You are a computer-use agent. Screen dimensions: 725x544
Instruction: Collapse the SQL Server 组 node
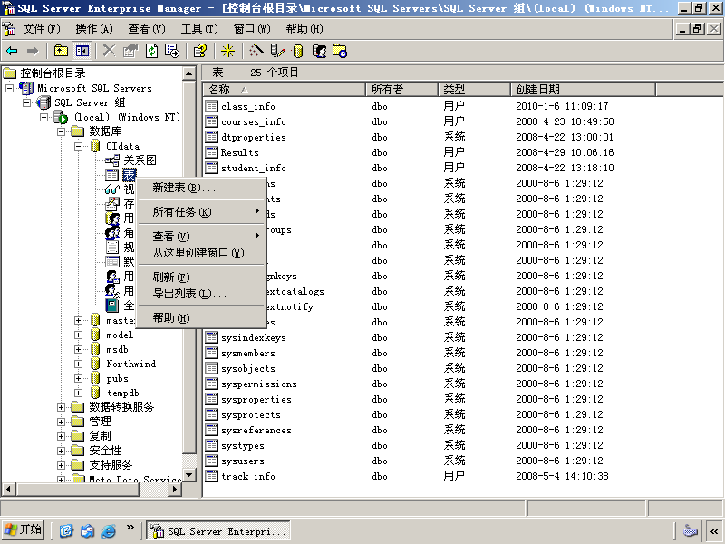coord(27,102)
